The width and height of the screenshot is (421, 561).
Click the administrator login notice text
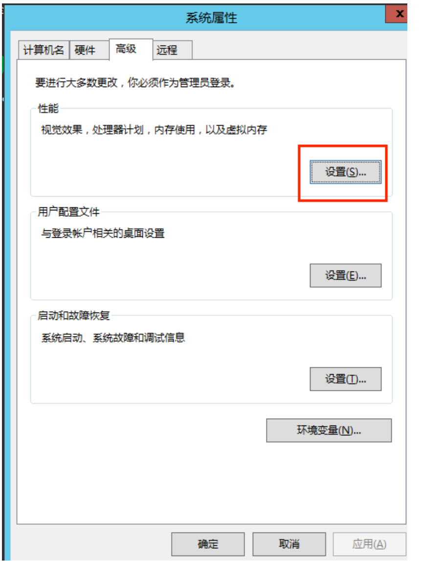click(135, 83)
